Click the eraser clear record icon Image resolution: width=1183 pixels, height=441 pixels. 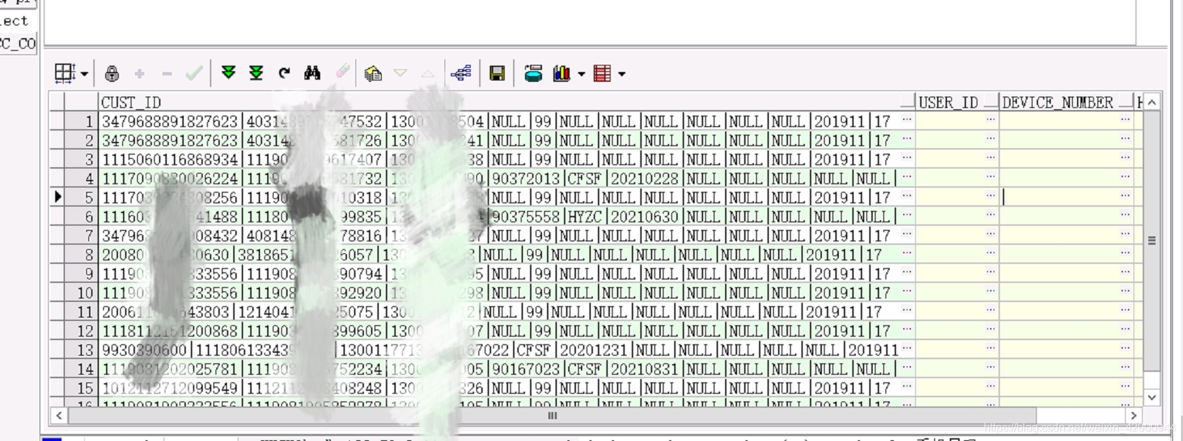click(343, 73)
